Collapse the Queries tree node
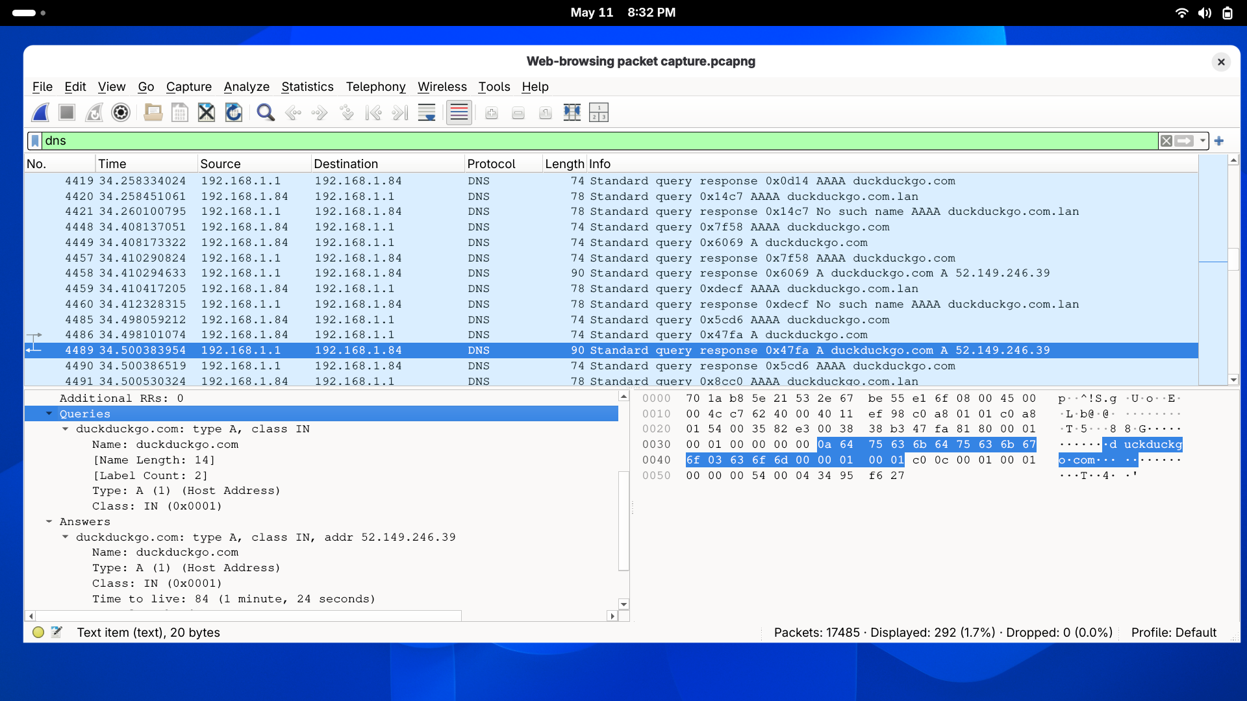The image size is (1247, 701). point(49,413)
